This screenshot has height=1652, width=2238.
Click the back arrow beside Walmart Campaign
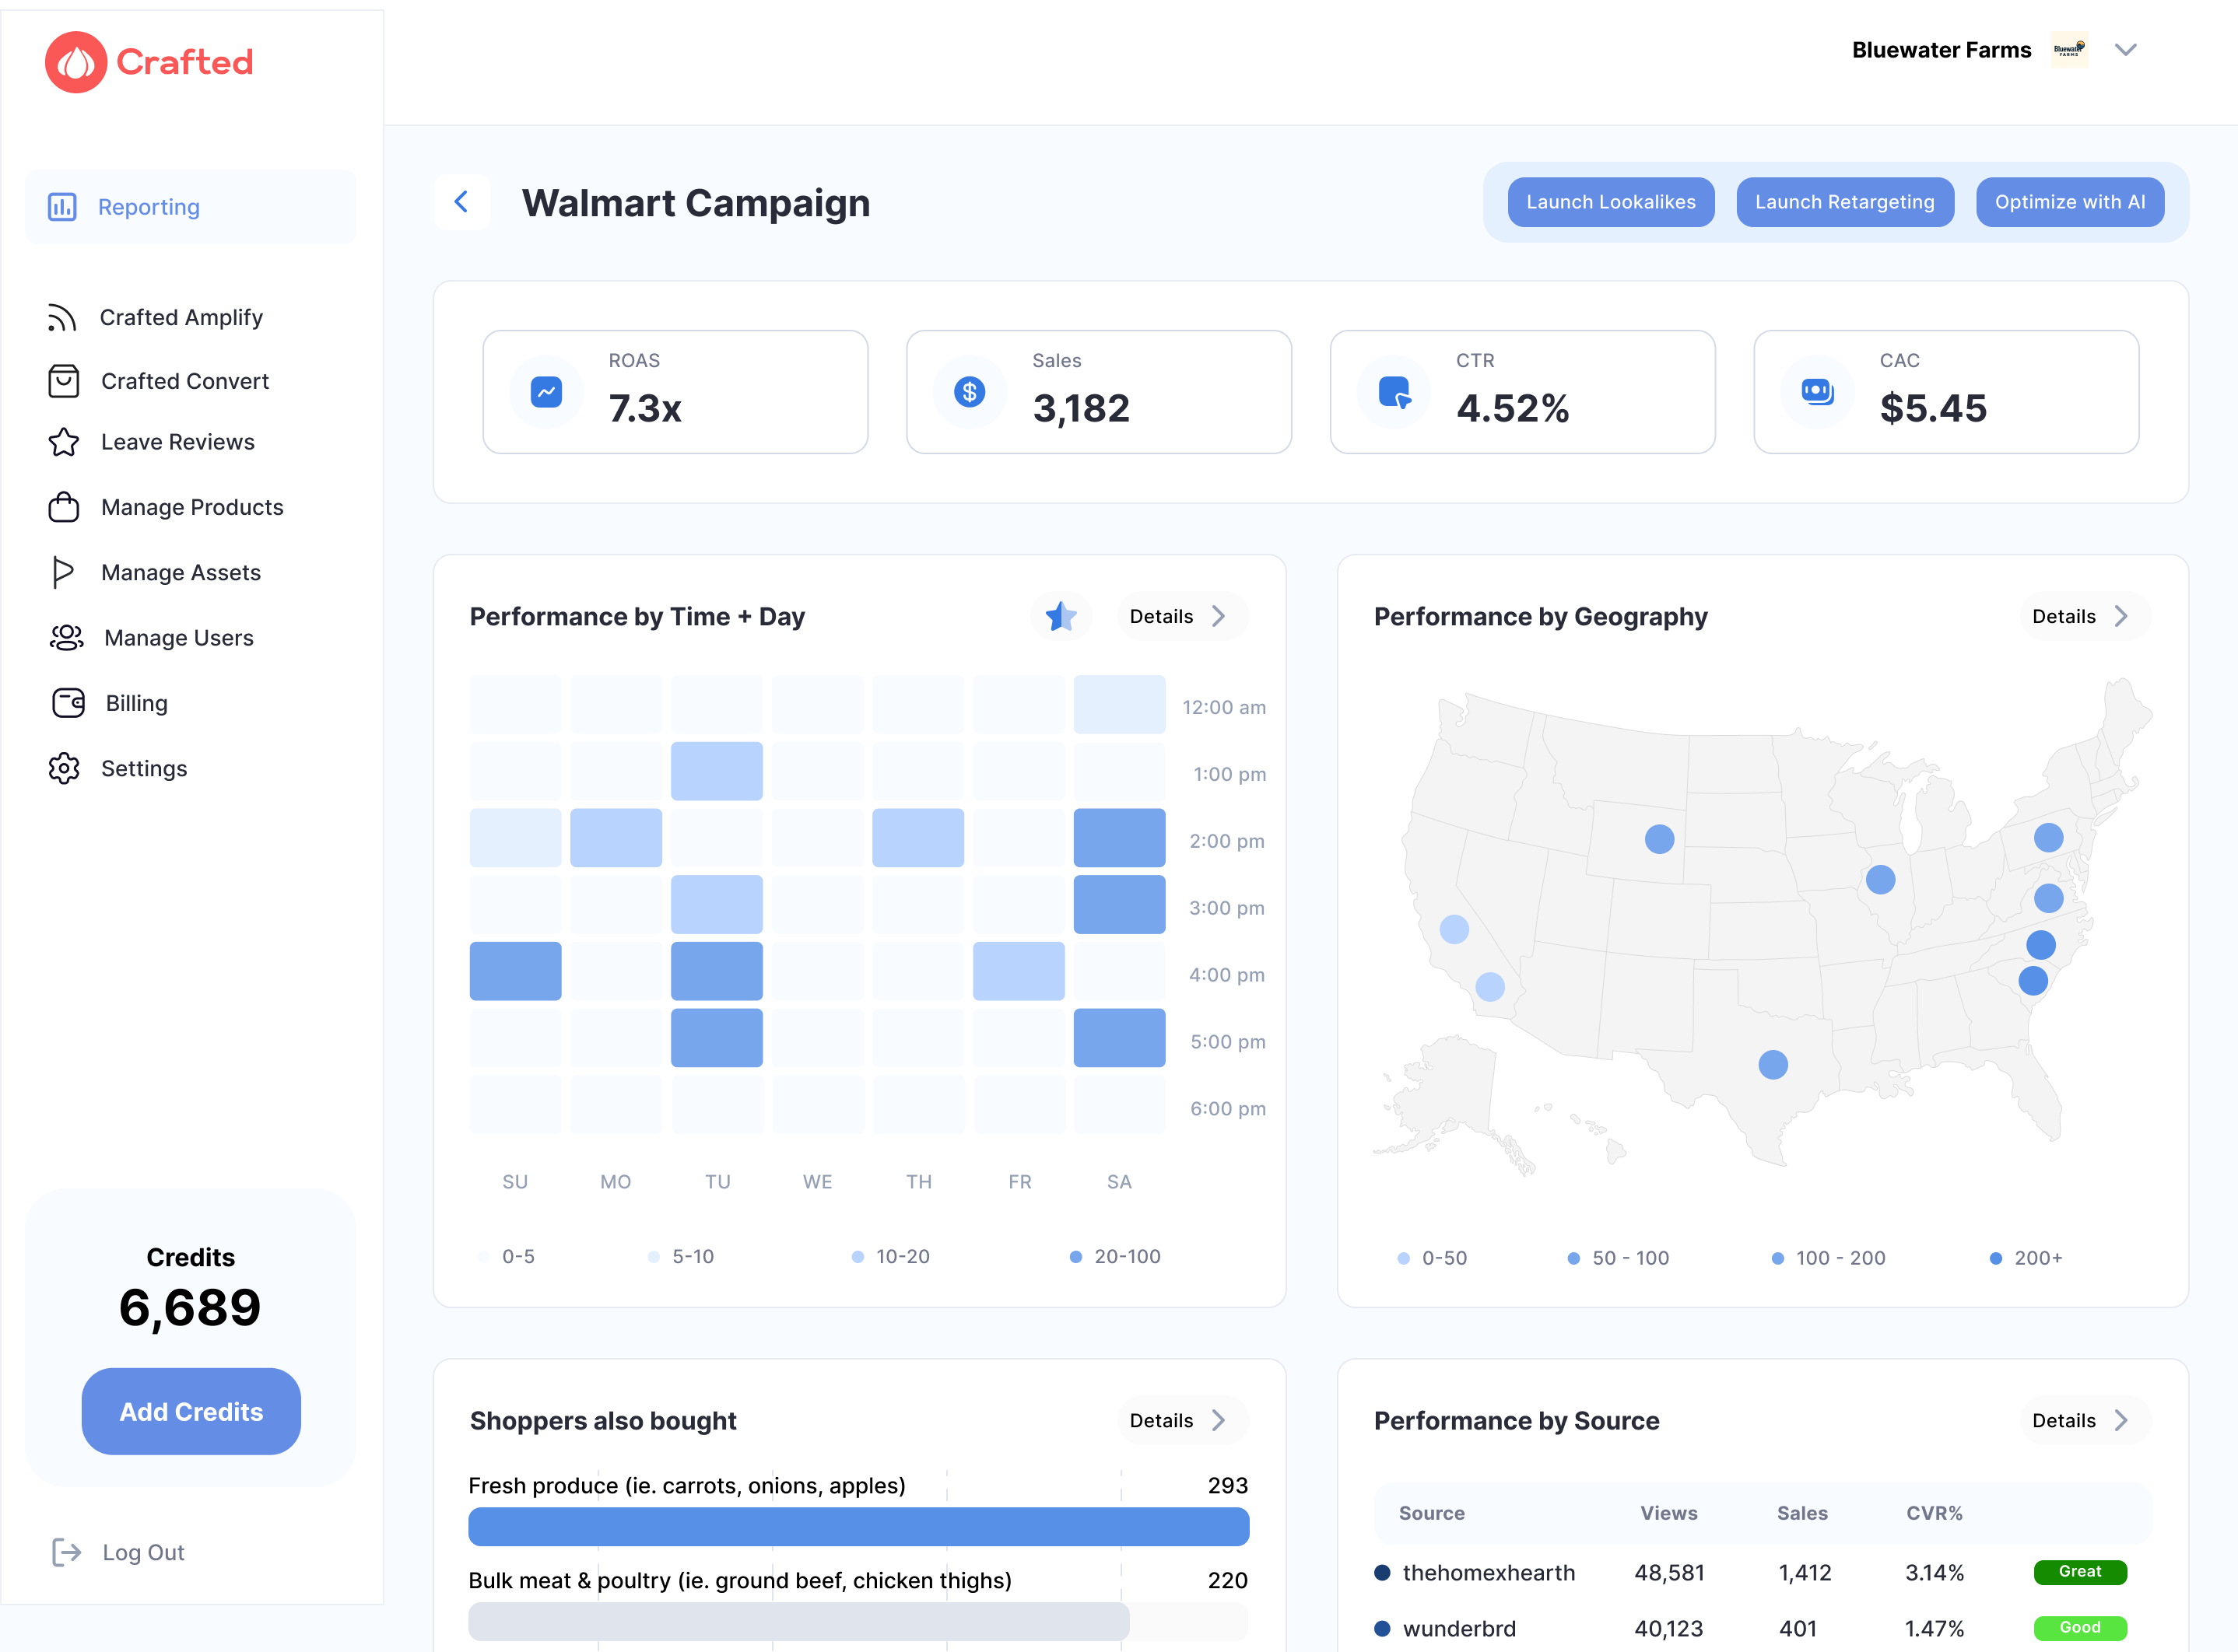click(461, 202)
